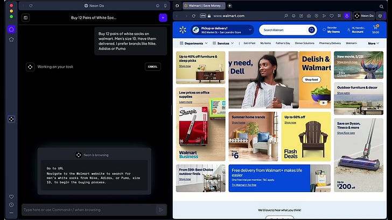Click Shop patio link

click(343, 93)
